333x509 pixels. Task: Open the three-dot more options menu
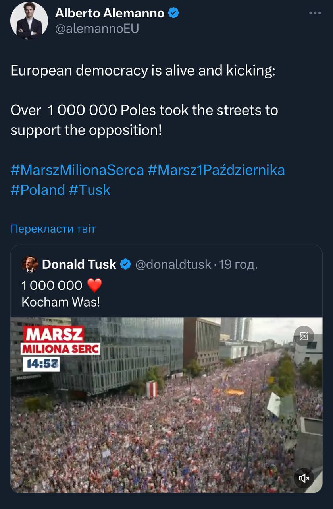[x=315, y=13]
